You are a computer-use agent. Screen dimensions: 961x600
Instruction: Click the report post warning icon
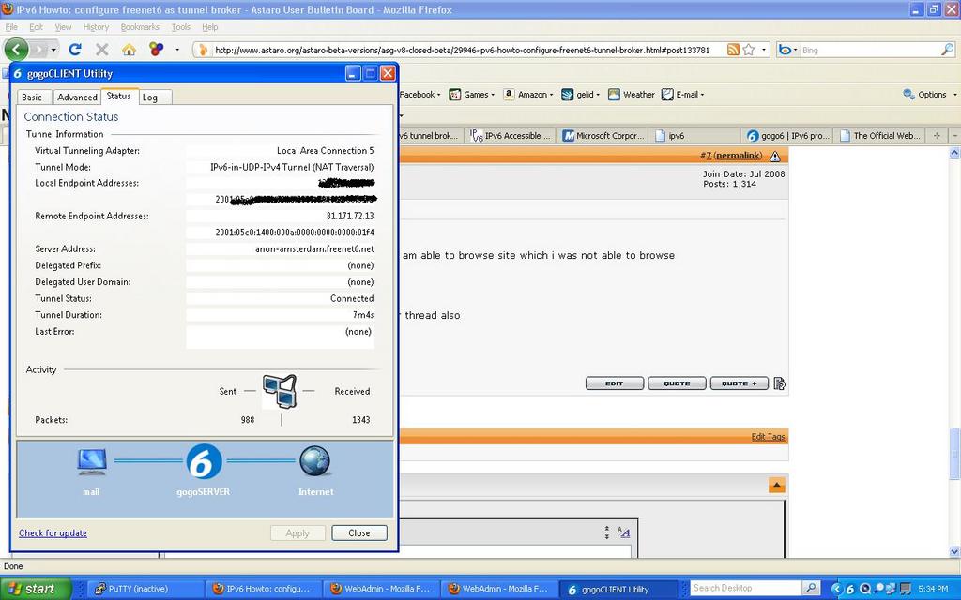point(775,156)
